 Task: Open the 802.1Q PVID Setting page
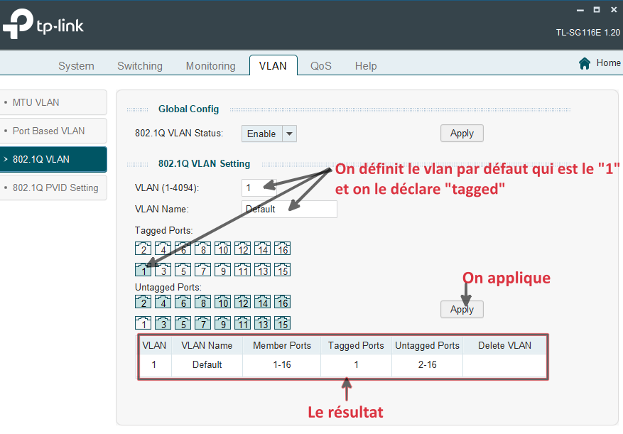coord(55,188)
